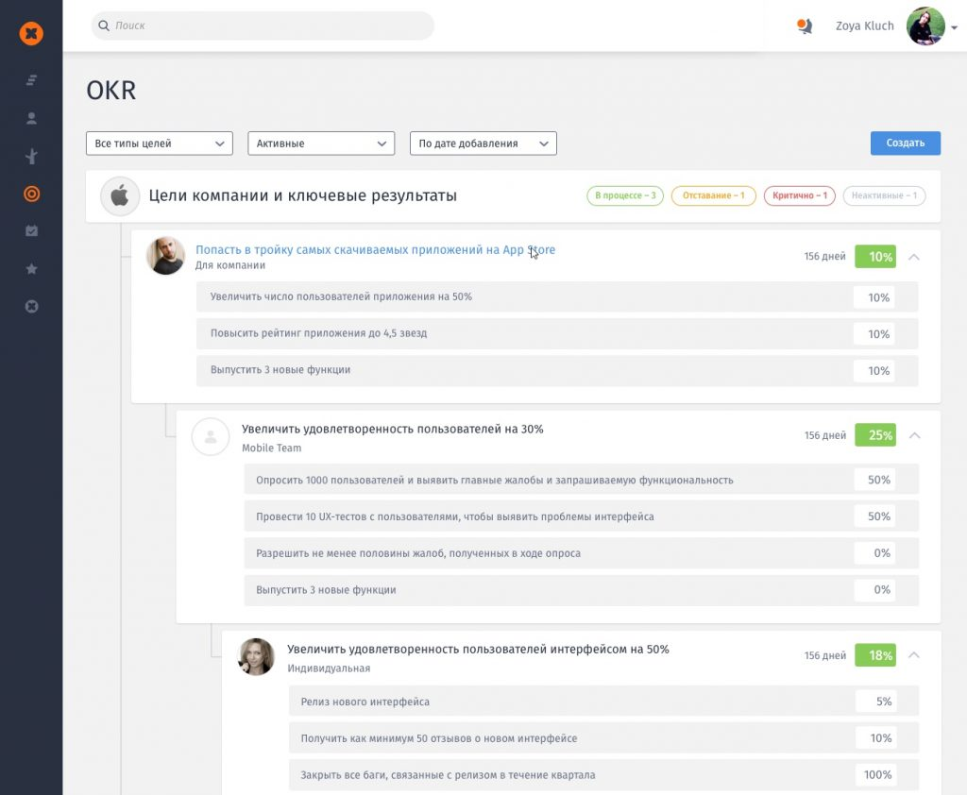
Task: Select Получить как минимум 50 отзывов row
Action: click(603, 738)
